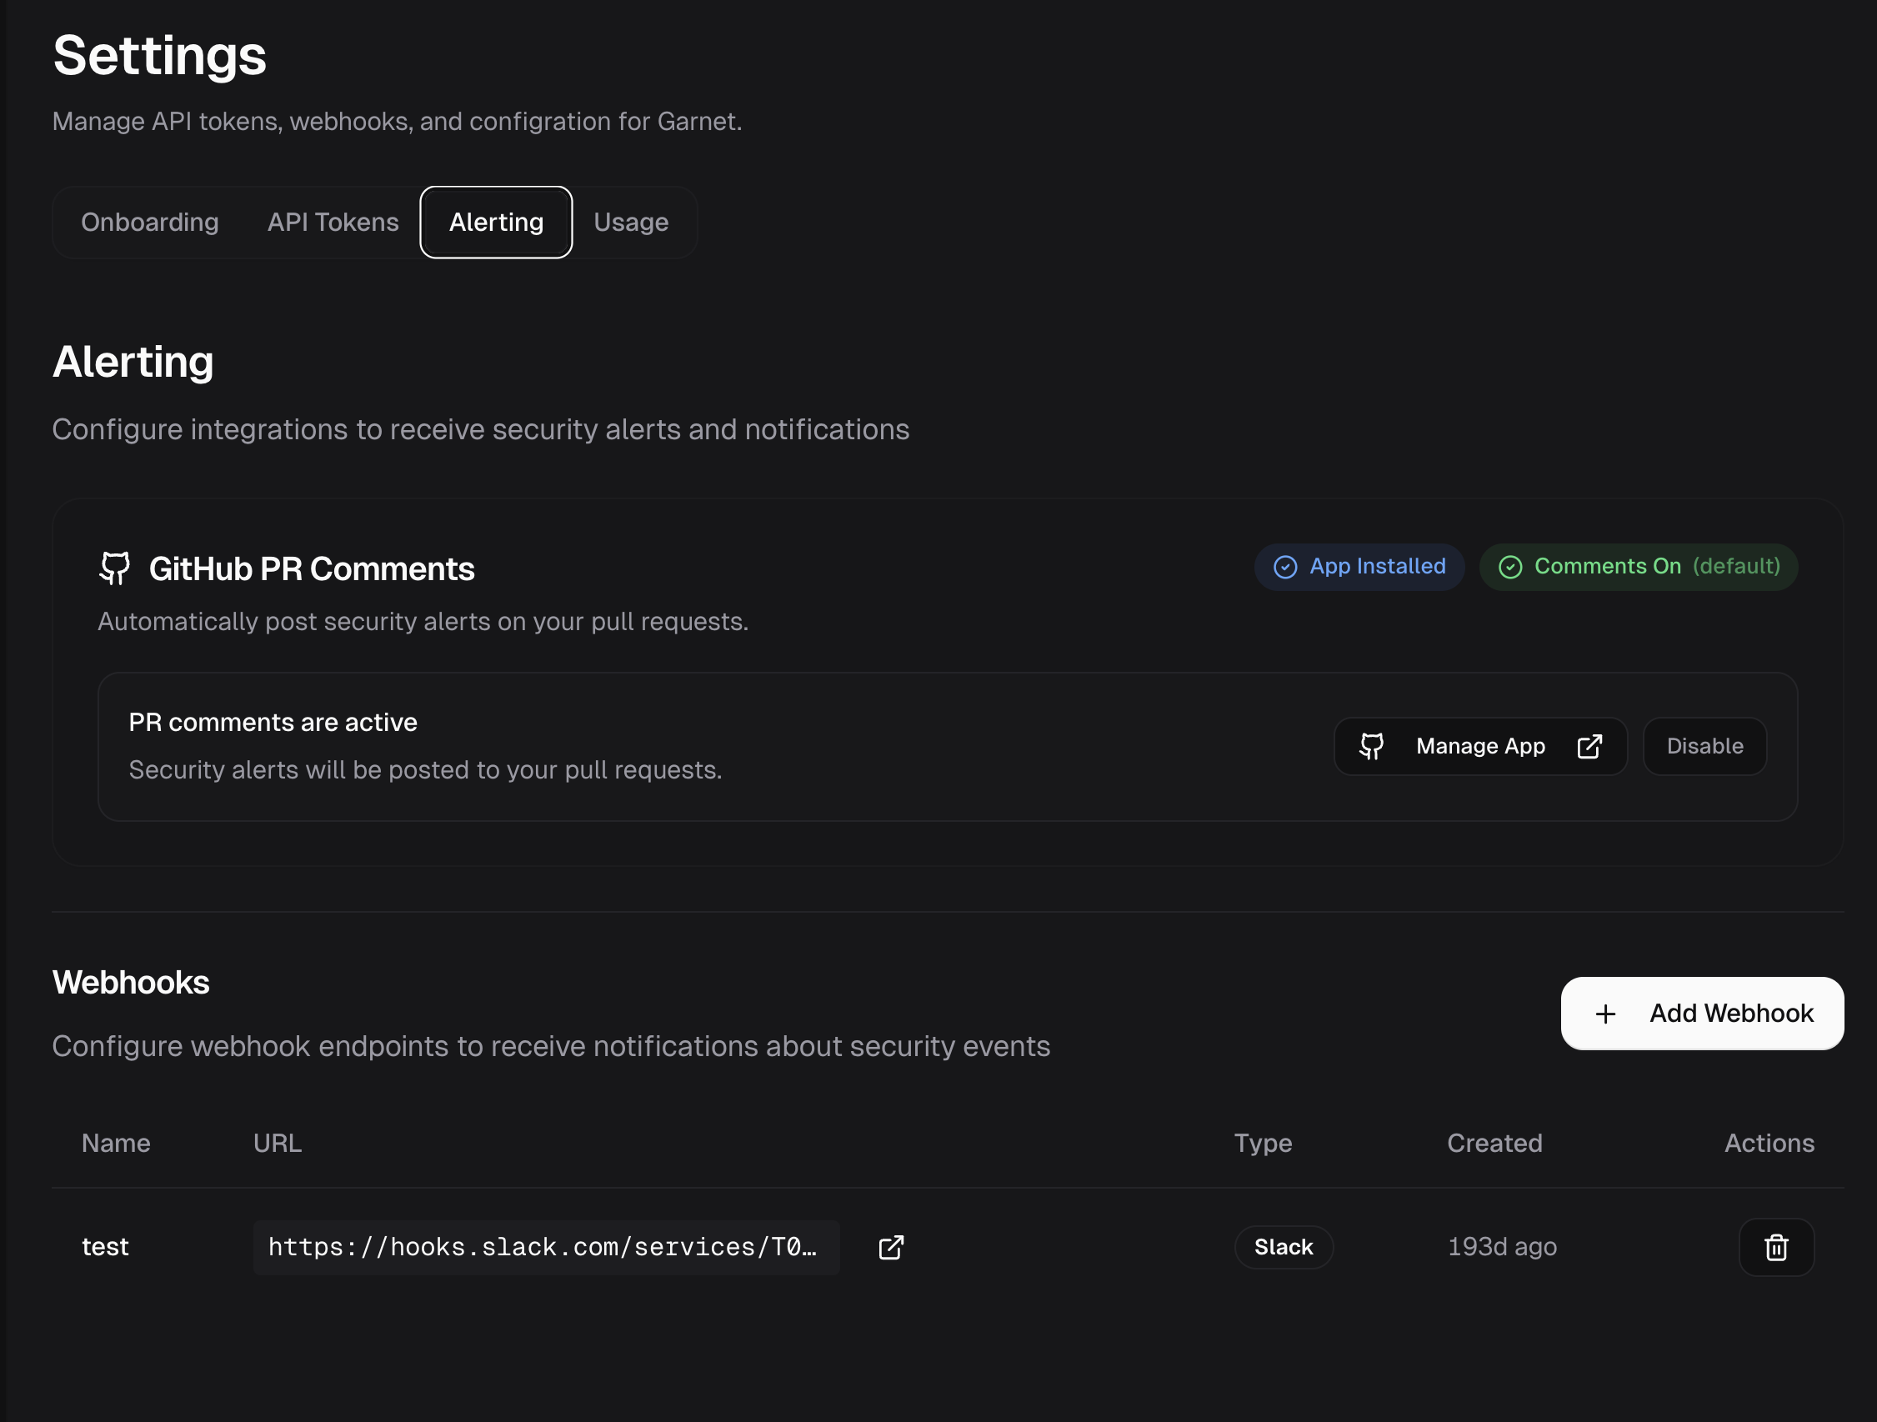The width and height of the screenshot is (1877, 1422).
Task: Click the Add Webhook button
Action: point(1701,1013)
